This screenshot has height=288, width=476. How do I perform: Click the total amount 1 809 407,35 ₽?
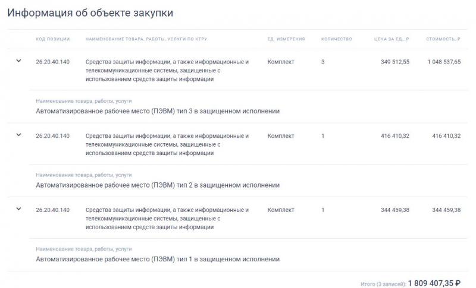[x=434, y=283]
